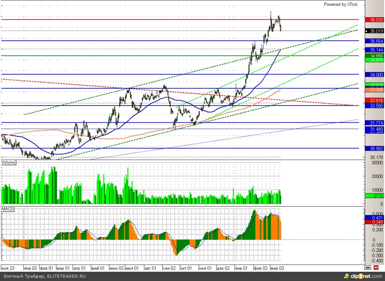Click the 10000 volume axis value
Viewport: 385px width, 281px height.
pyautogui.click(x=377, y=190)
